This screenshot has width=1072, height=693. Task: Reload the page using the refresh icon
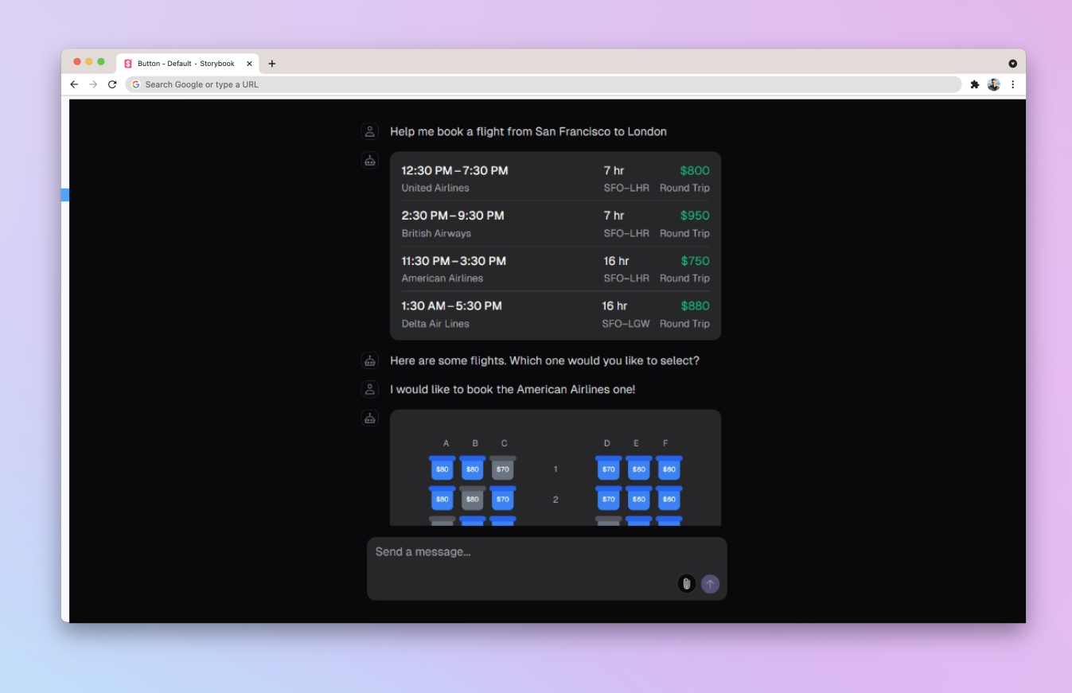tap(112, 84)
